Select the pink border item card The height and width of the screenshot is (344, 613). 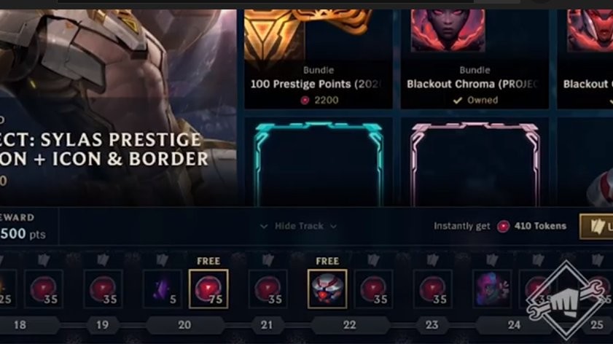(x=475, y=163)
